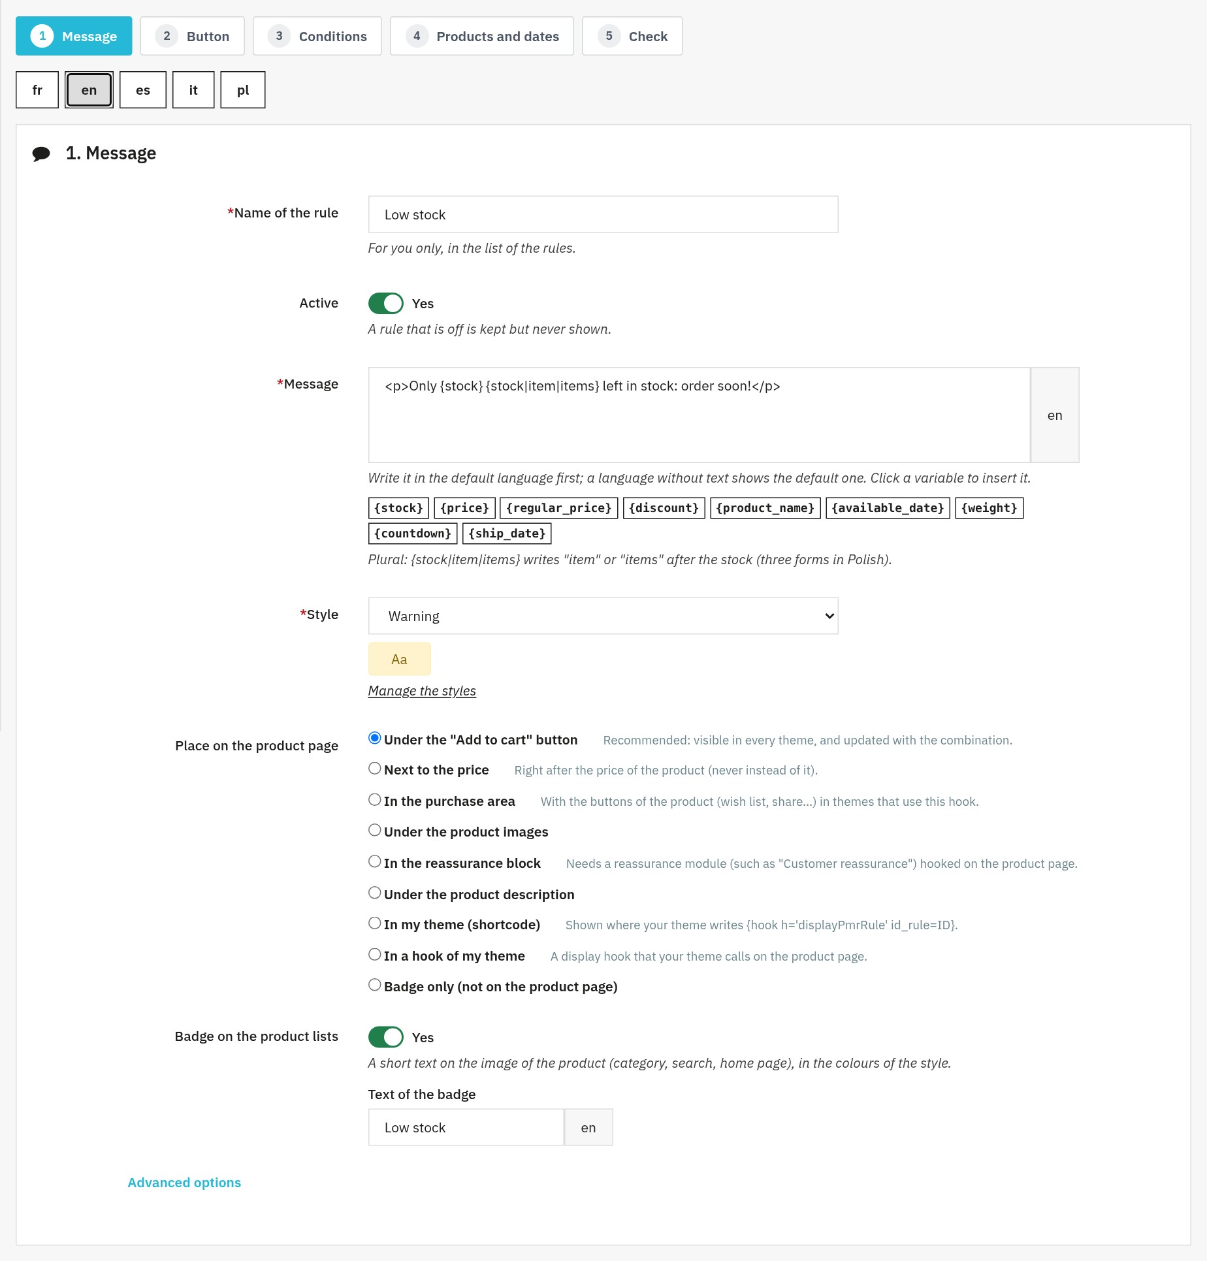Open the Products and dates tab
The height and width of the screenshot is (1261, 1207).
point(482,36)
